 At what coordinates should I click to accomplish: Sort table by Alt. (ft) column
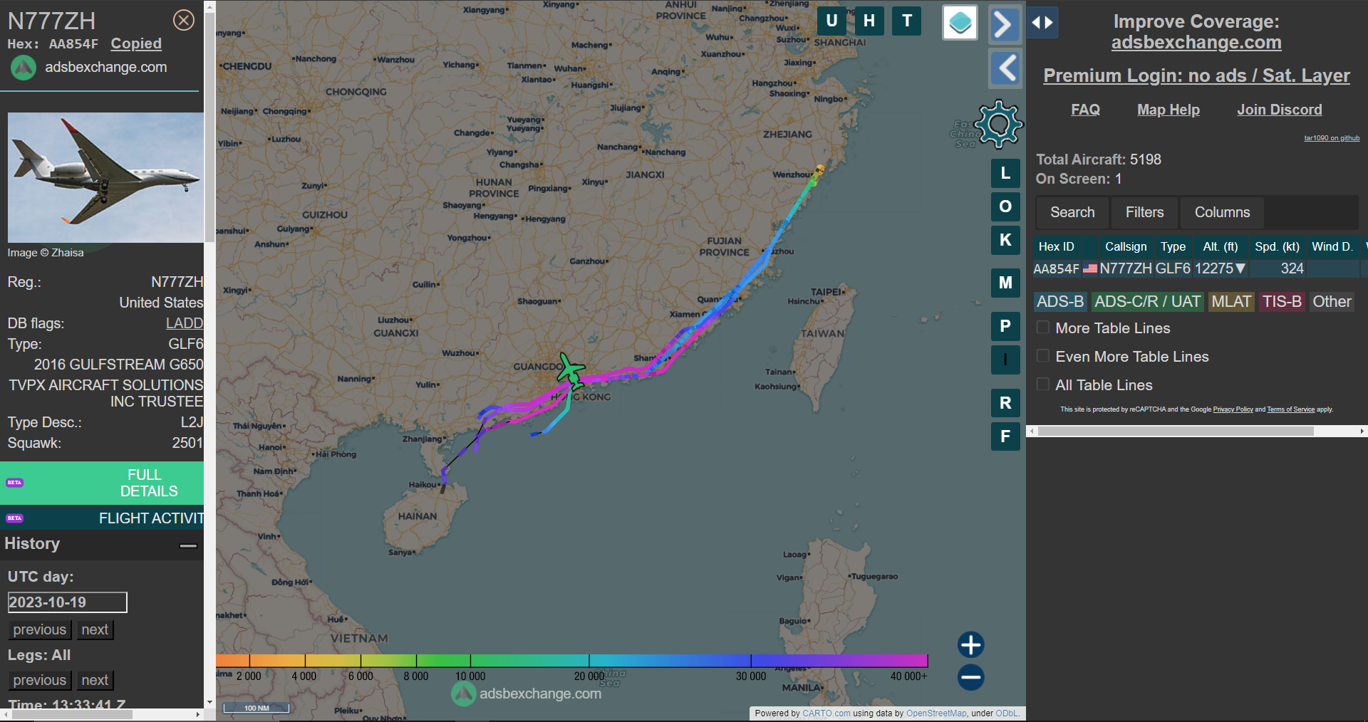coord(1221,246)
